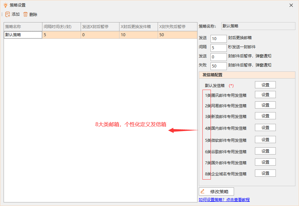
Task: Click the X封失败后暂停 column header
Action: [177, 27]
